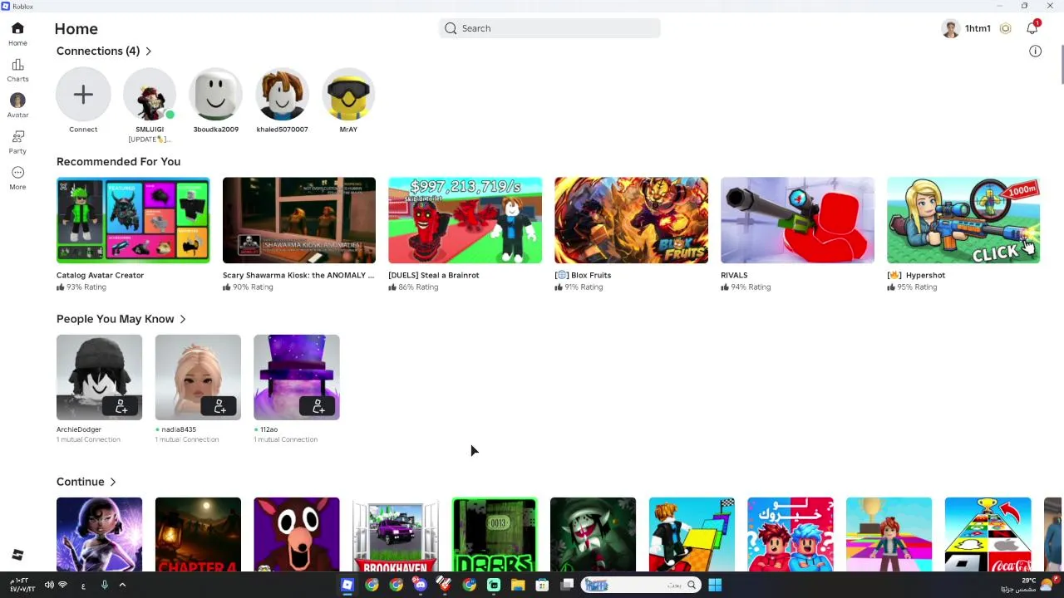The image size is (1064, 598).
Task: Go to Avatar in the sidebar
Action: (x=17, y=100)
